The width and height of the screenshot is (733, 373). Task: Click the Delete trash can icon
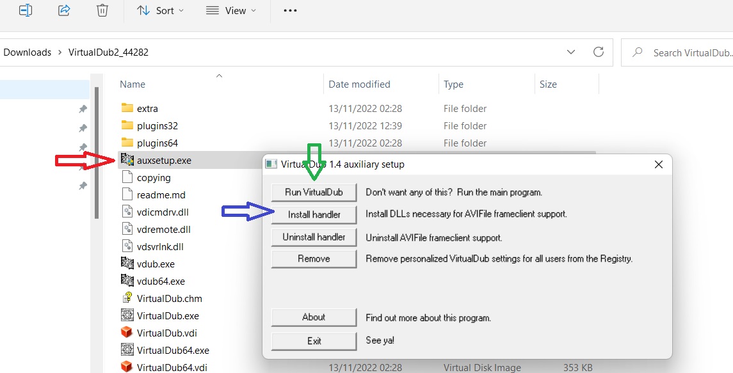click(x=102, y=10)
